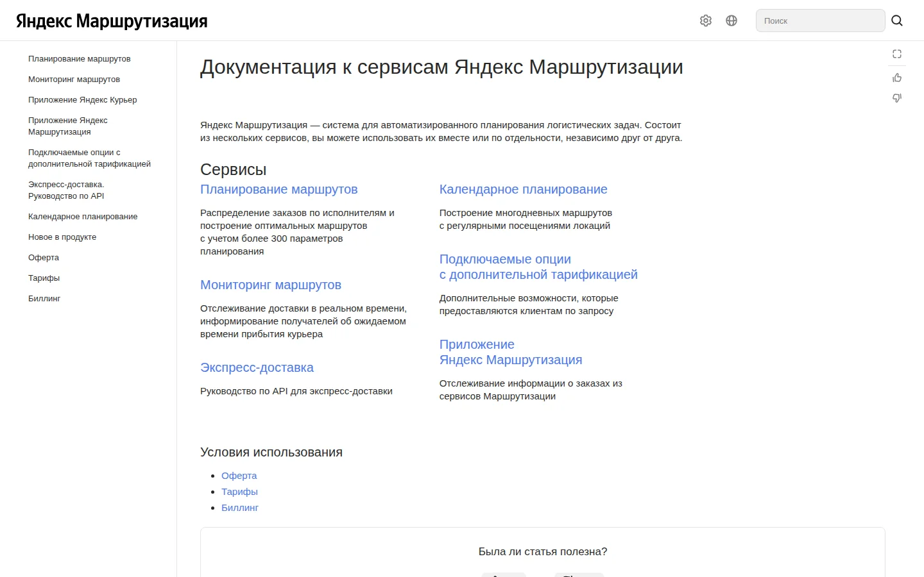Click description Дополнительные возможности, которые предоставляются

529,305
